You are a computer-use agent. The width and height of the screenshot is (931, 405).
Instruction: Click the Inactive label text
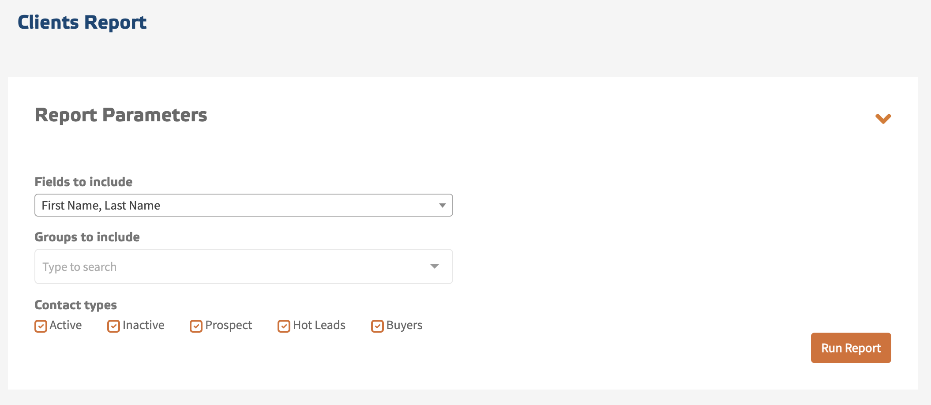(143, 325)
